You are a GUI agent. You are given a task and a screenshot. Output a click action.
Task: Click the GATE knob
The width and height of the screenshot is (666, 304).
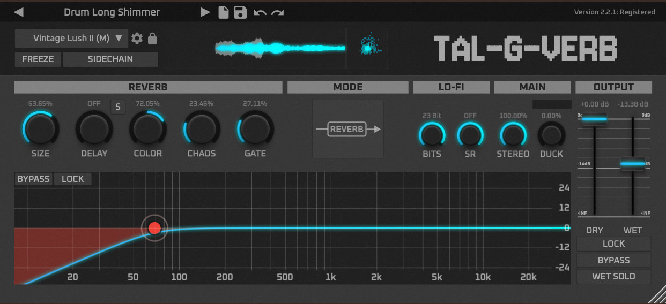point(255,129)
